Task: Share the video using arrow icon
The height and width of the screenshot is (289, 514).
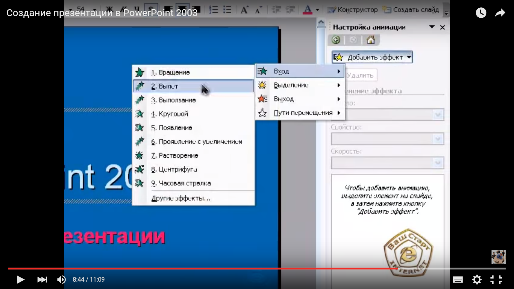Action: point(500,13)
